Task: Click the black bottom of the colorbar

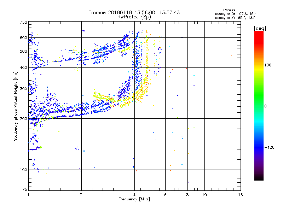Action: 259,178
